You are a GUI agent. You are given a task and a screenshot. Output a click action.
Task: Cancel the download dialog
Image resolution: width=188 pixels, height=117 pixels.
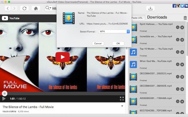coord(98,43)
